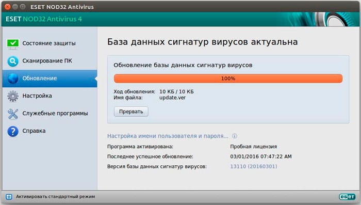Click the gear icon for Настройка

[13, 96]
